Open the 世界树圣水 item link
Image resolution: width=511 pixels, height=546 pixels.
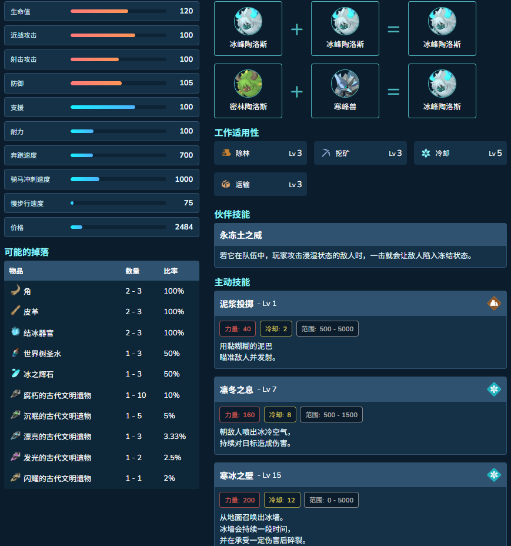pos(42,354)
